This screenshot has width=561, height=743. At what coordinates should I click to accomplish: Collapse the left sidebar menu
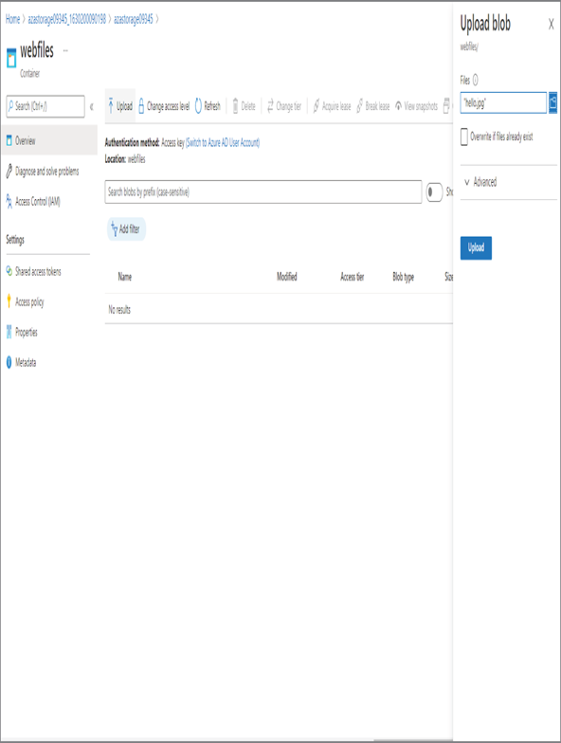coord(91,106)
